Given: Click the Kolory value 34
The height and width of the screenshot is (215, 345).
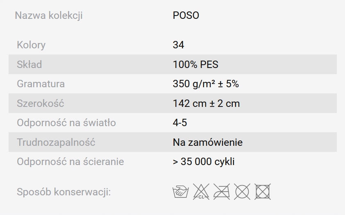Looking at the screenshot, I should (179, 45).
